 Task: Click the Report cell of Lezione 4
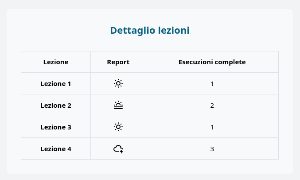pyautogui.click(x=118, y=149)
